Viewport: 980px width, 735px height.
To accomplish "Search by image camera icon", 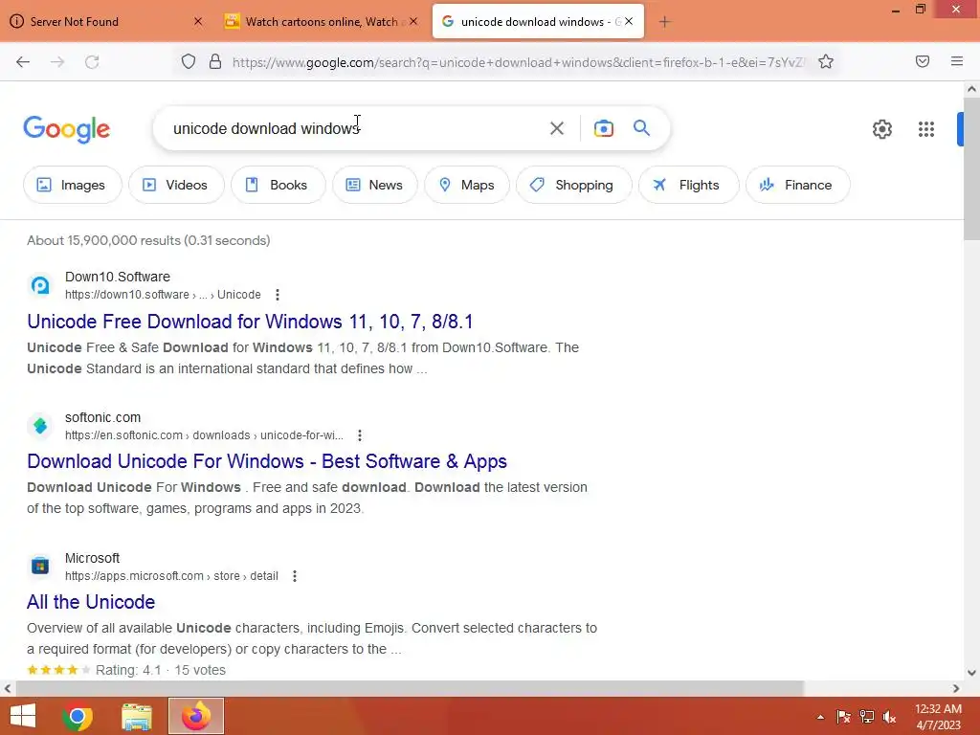I will (603, 128).
